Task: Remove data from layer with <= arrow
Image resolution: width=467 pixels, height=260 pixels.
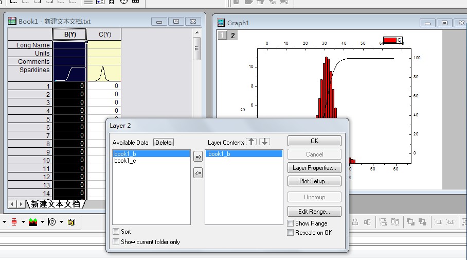Action: [x=198, y=173]
